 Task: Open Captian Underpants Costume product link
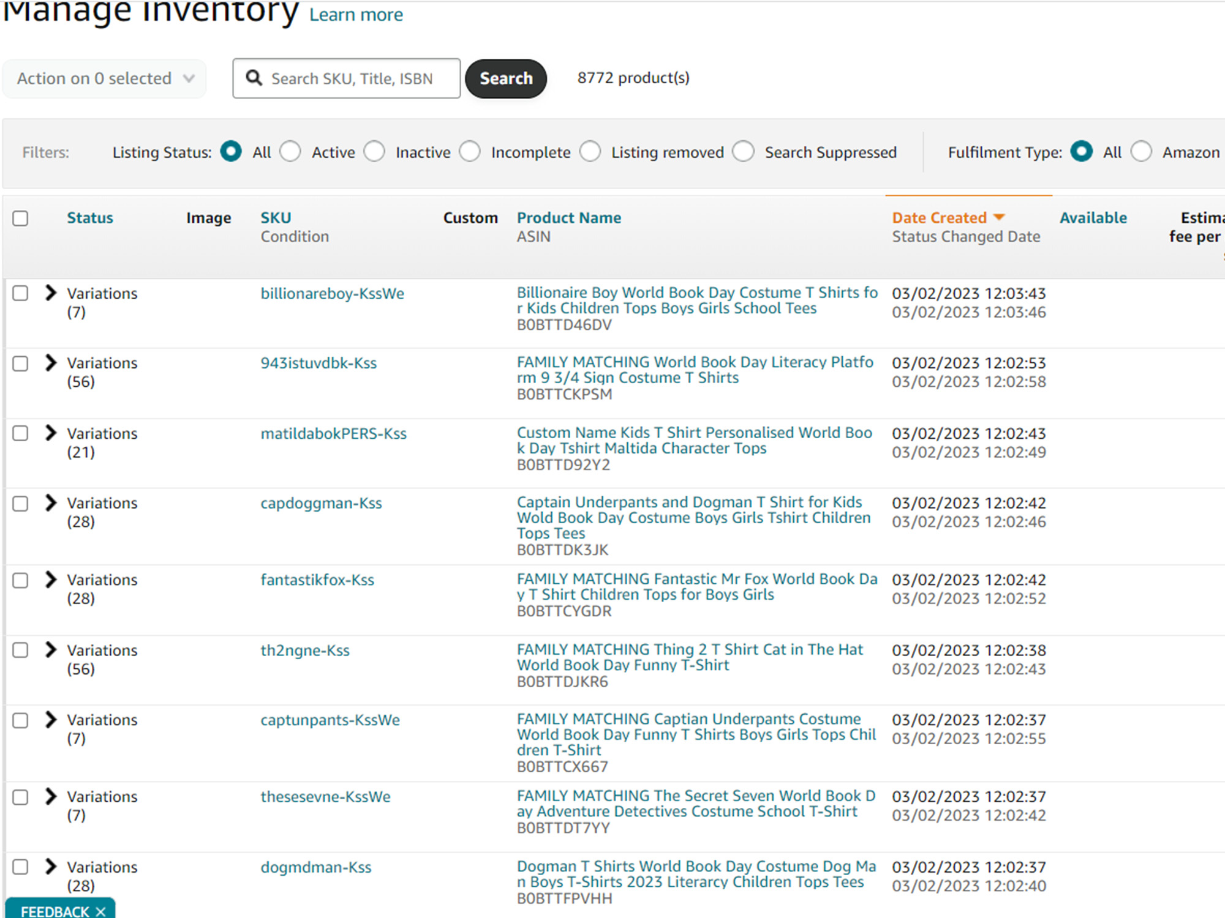point(697,734)
